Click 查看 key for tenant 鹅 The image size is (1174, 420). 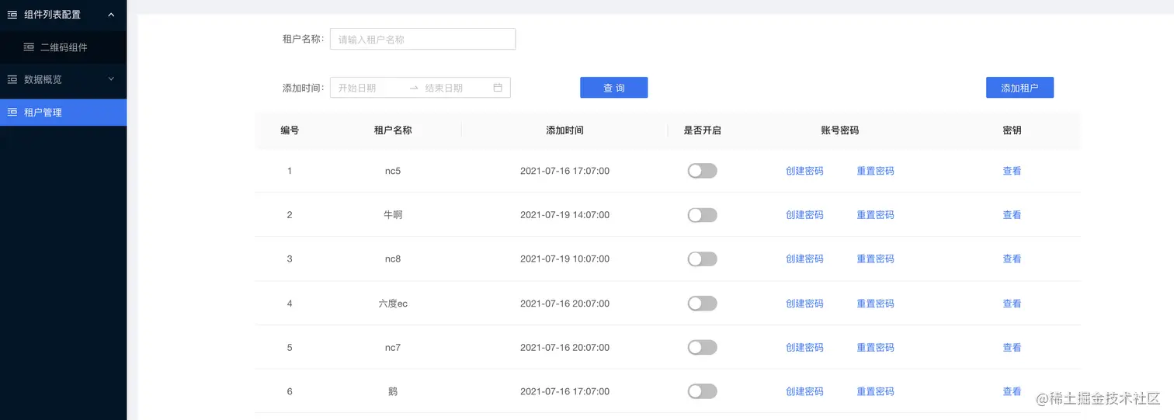tap(1012, 391)
